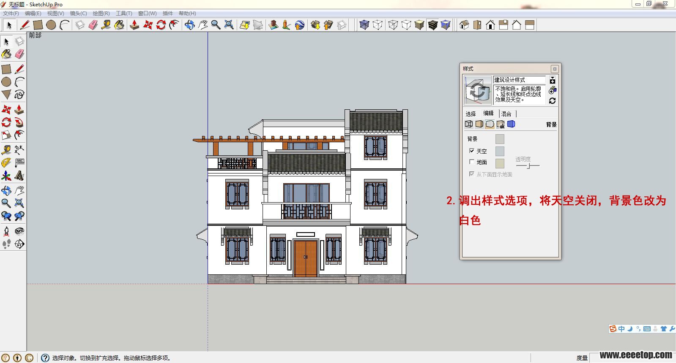
Task: Select the Axes tool
Action: 6,176
